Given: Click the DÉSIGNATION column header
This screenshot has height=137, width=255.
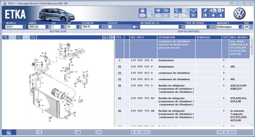Looking at the screenshot, I should pos(176,38).
